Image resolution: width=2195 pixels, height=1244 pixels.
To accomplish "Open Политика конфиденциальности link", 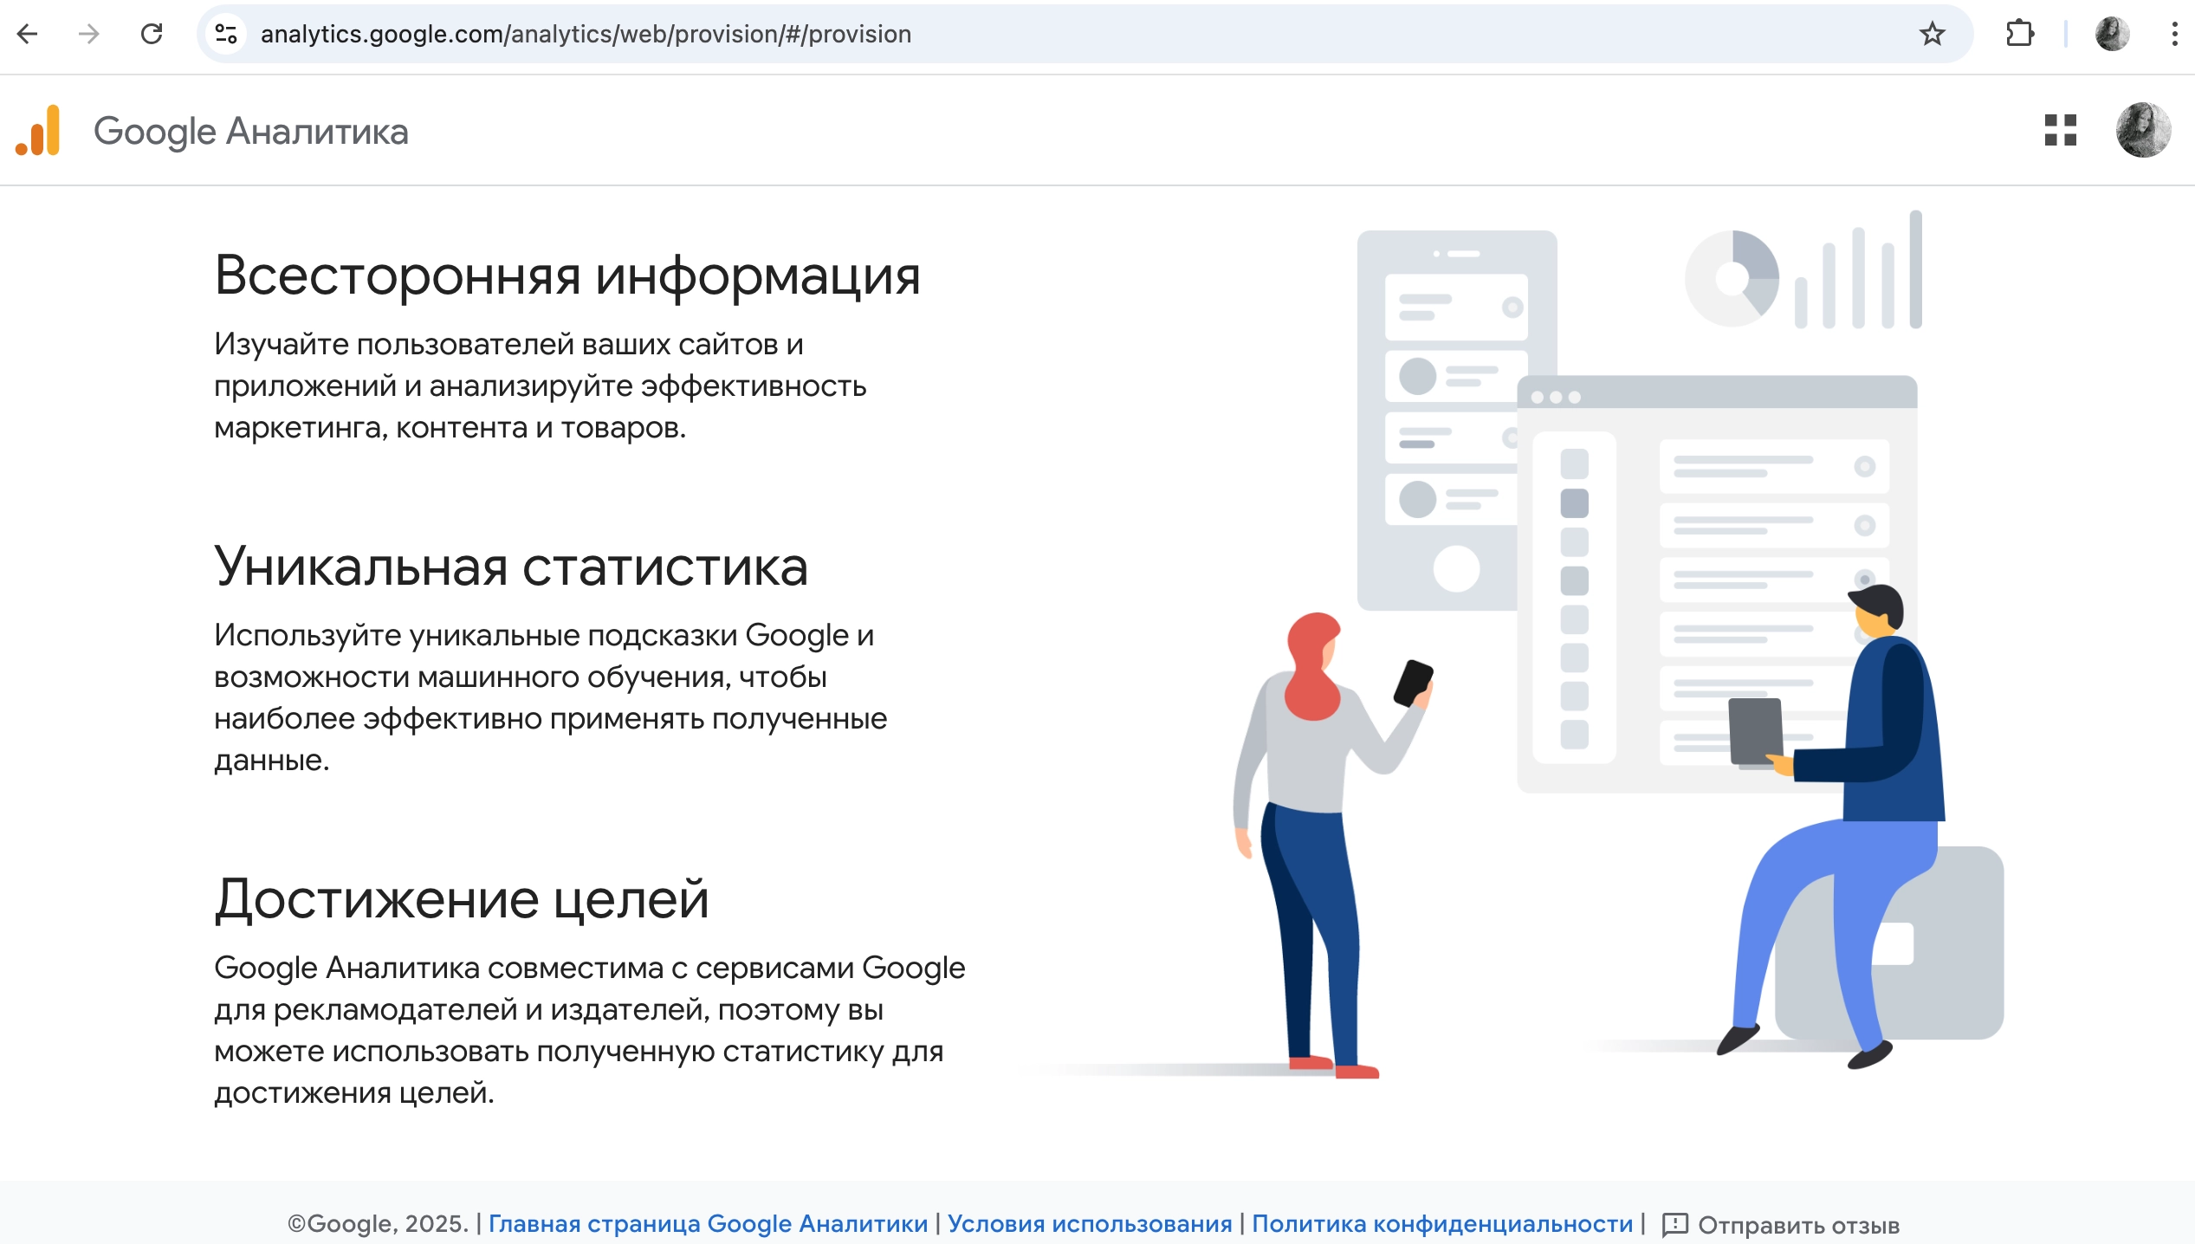I will pyautogui.click(x=1442, y=1223).
